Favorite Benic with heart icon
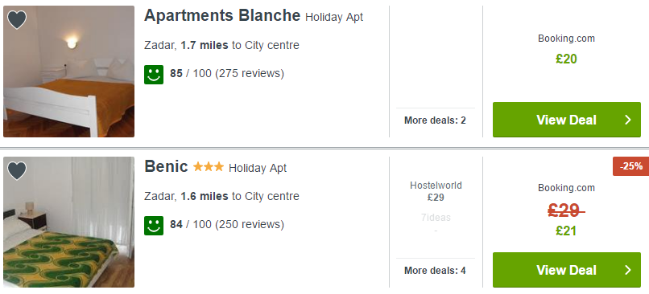 [17, 170]
